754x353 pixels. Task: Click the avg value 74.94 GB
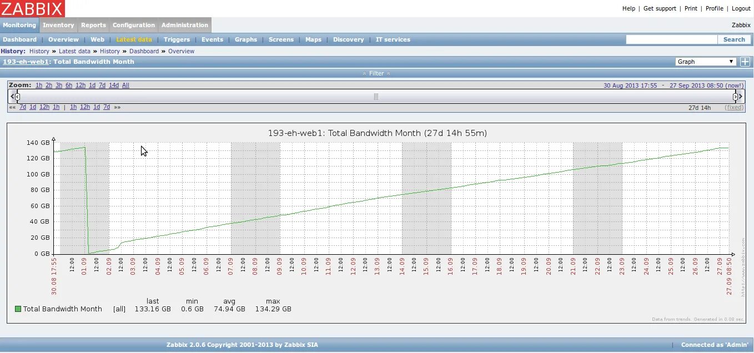pos(229,309)
